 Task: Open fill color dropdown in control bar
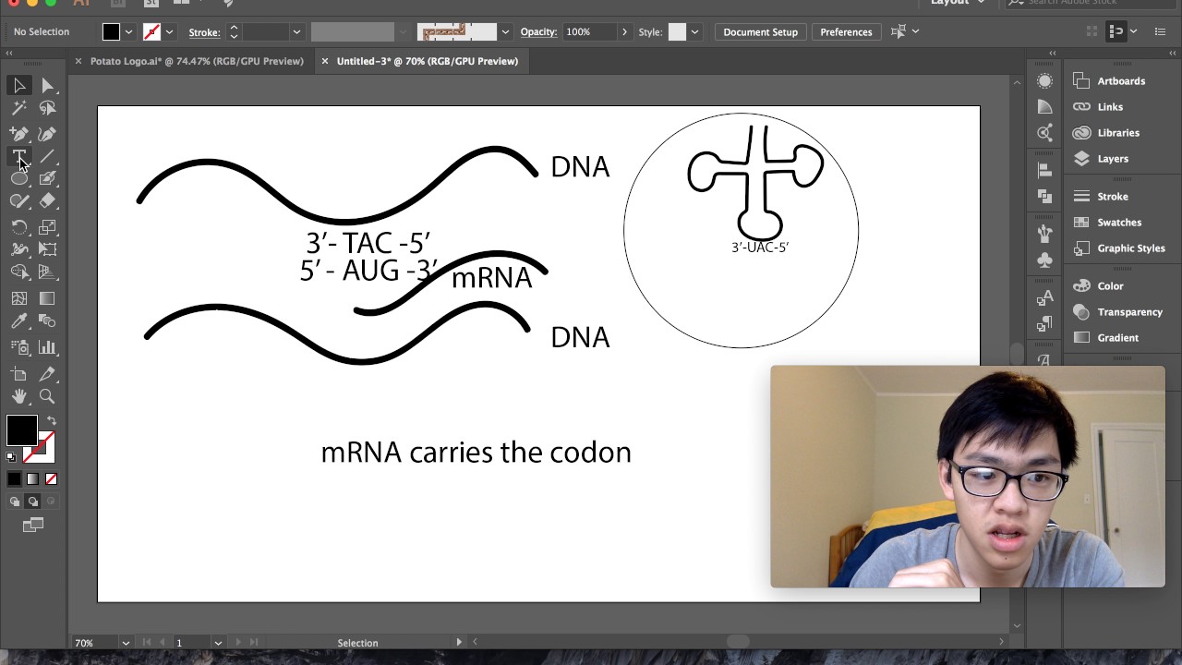(128, 32)
